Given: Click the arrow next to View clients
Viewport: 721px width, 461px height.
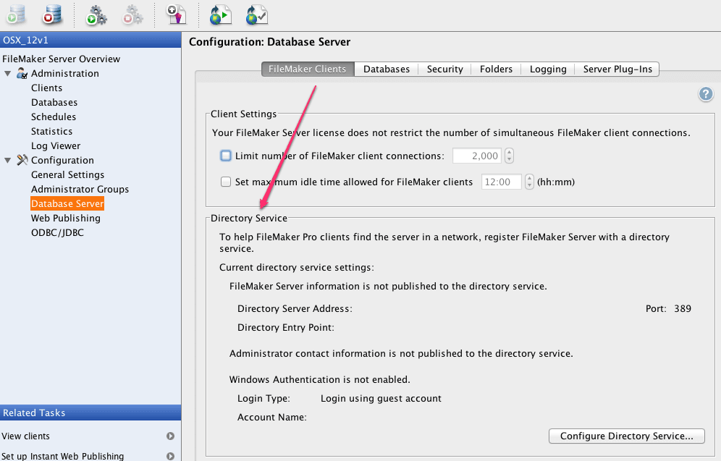Looking at the screenshot, I should click(x=170, y=436).
